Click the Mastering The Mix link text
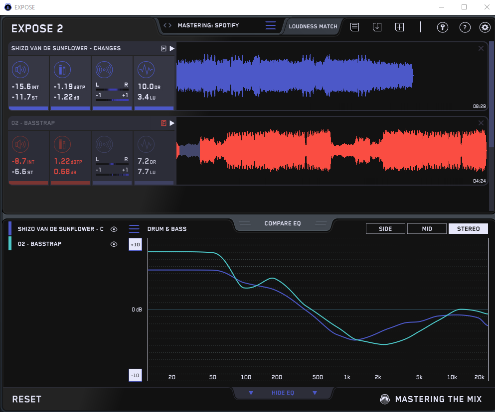 click(x=439, y=399)
